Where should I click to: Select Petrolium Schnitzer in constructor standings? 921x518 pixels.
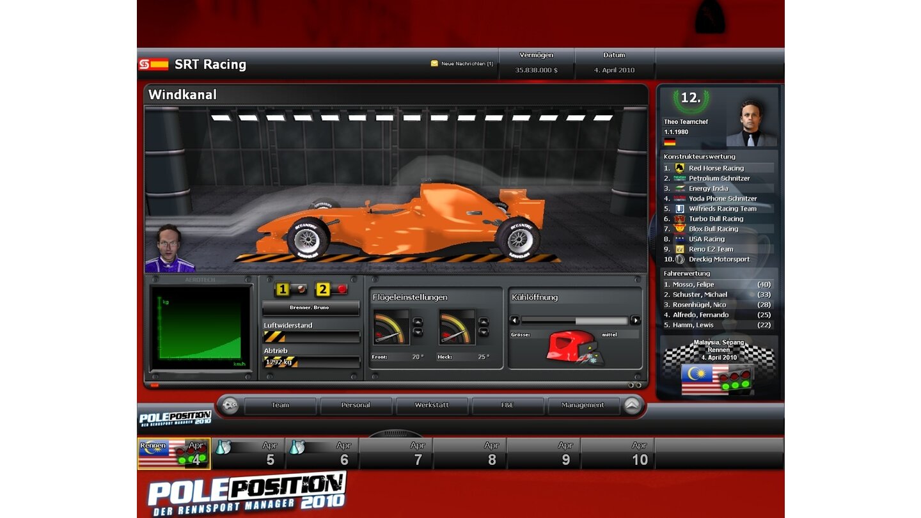tap(718, 178)
